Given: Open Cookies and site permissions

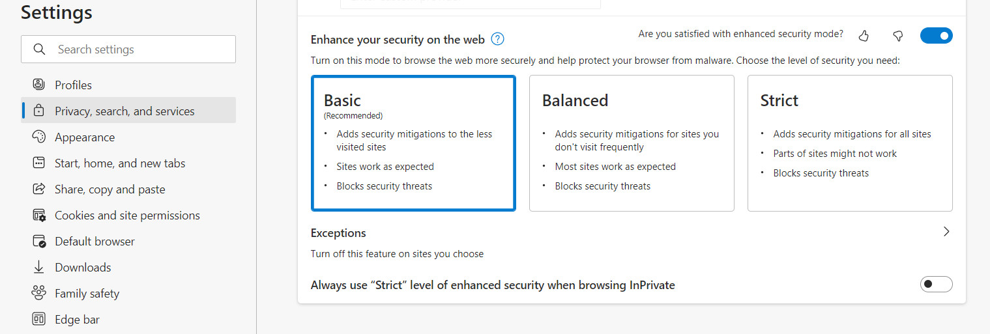Looking at the screenshot, I should (127, 216).
